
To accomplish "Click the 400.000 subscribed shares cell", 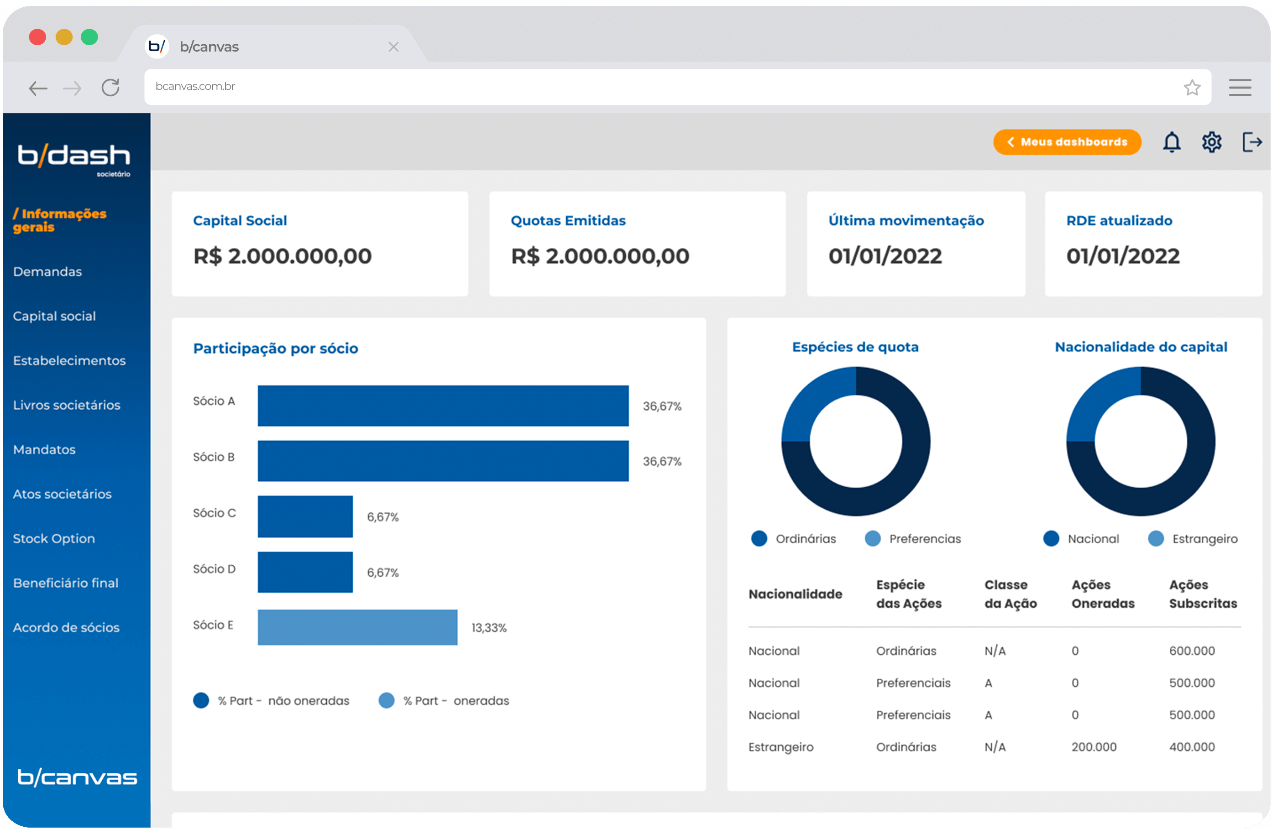I will click(x=1192, y=747).
